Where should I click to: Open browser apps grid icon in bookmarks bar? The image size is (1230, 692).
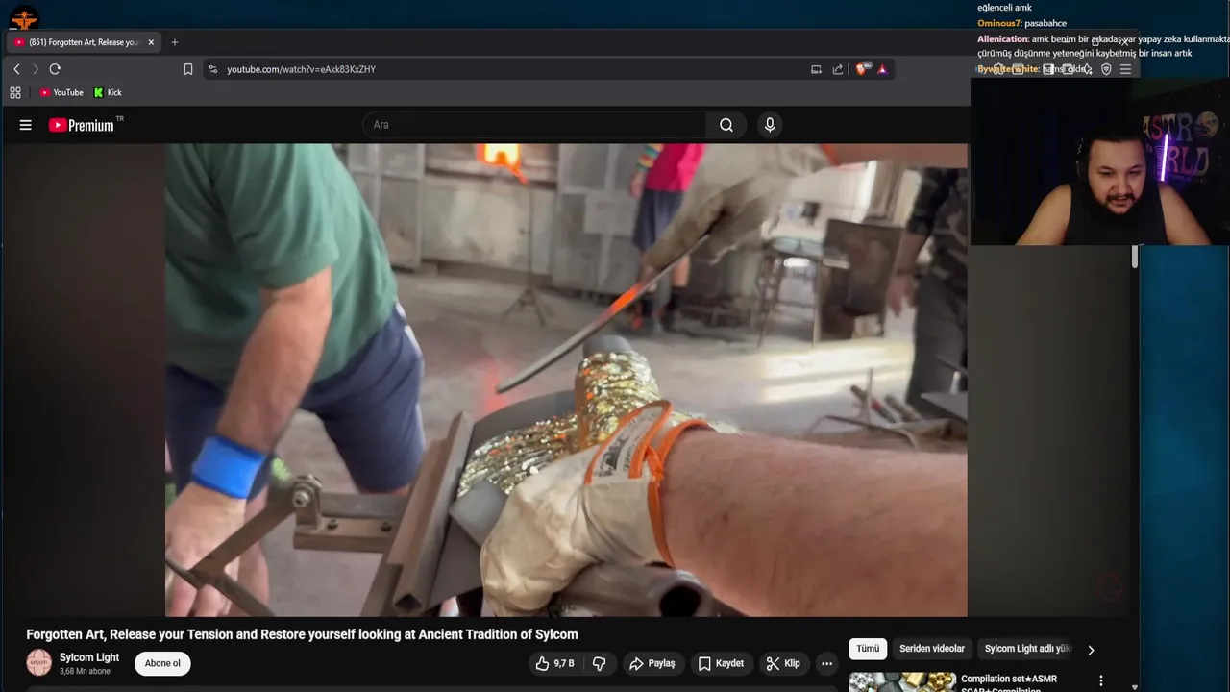15,92
